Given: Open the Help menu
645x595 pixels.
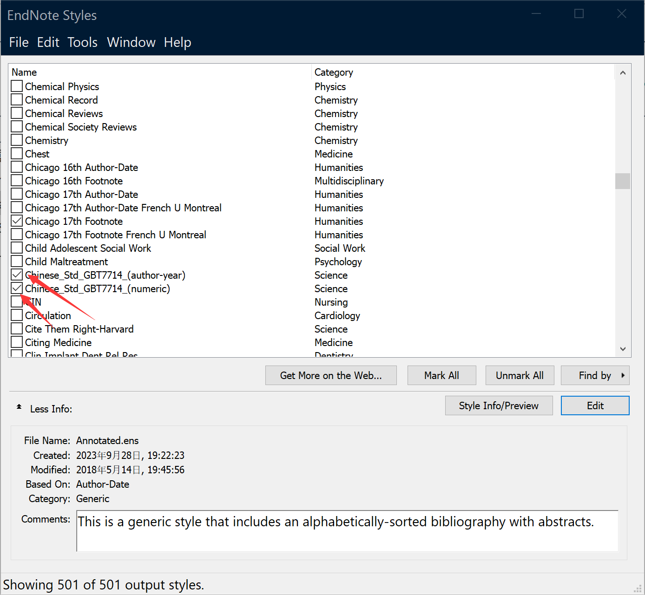Looking at the screenshot, I should coord(178,42).
